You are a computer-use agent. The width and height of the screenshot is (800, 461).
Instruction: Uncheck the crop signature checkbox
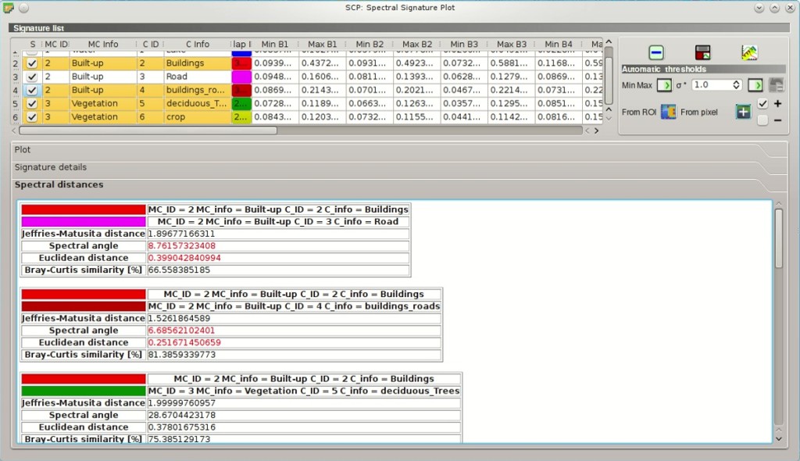(31, 117)
